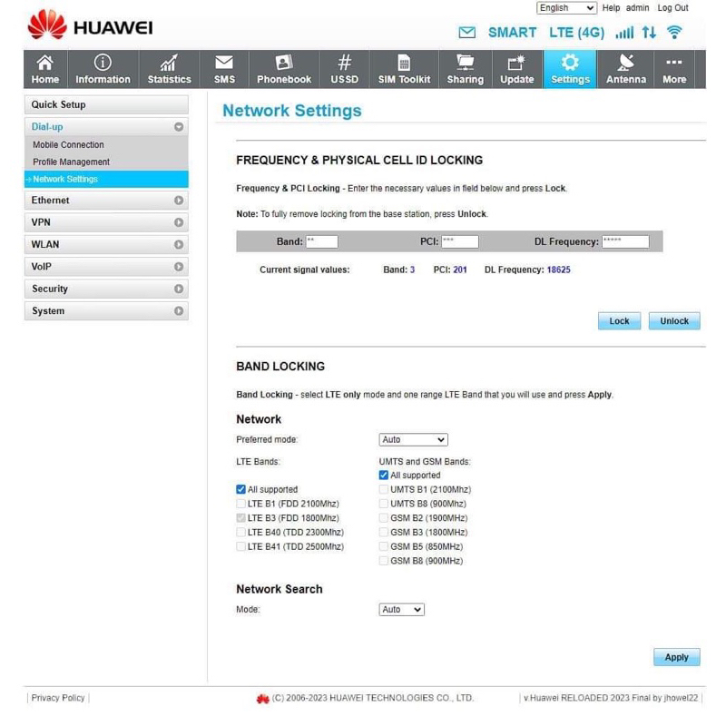The image size is (726, 726).
Task: Uncheck LTE Bands All supported checkbox
Action: 241,489
